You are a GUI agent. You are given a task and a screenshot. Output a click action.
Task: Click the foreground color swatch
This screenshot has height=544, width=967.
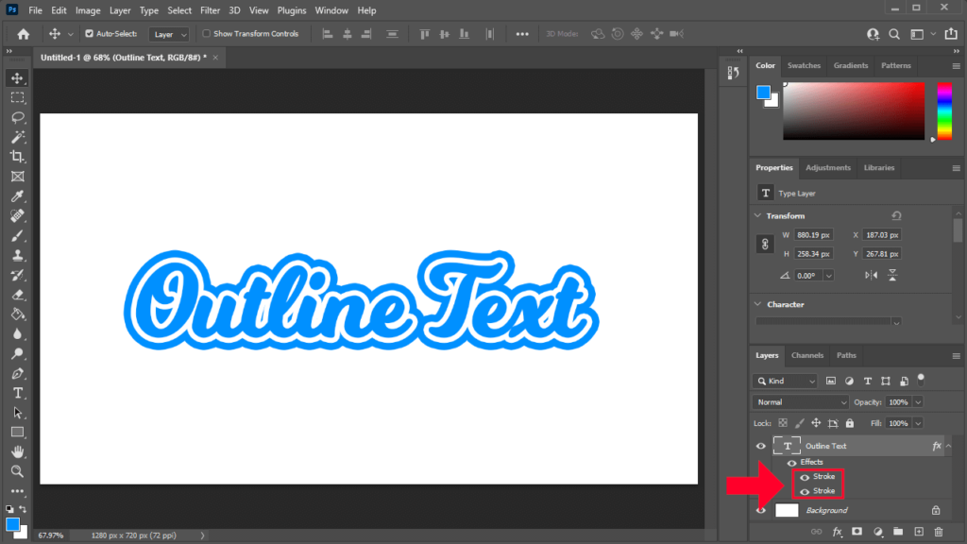tap(763, 92)
